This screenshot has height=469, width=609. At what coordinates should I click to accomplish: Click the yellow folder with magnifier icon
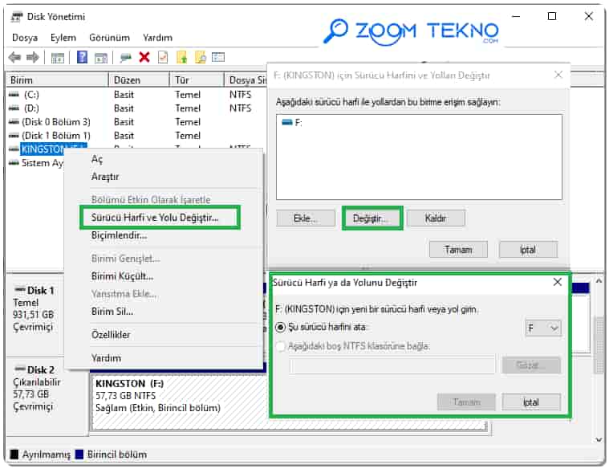[x=201, y=57]
